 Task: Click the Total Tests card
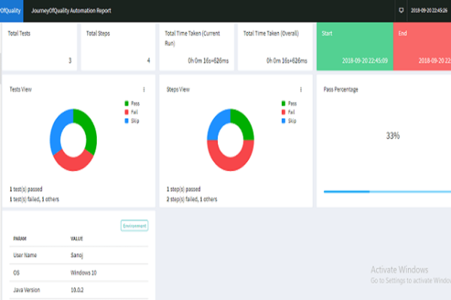[x=39, y=46]
